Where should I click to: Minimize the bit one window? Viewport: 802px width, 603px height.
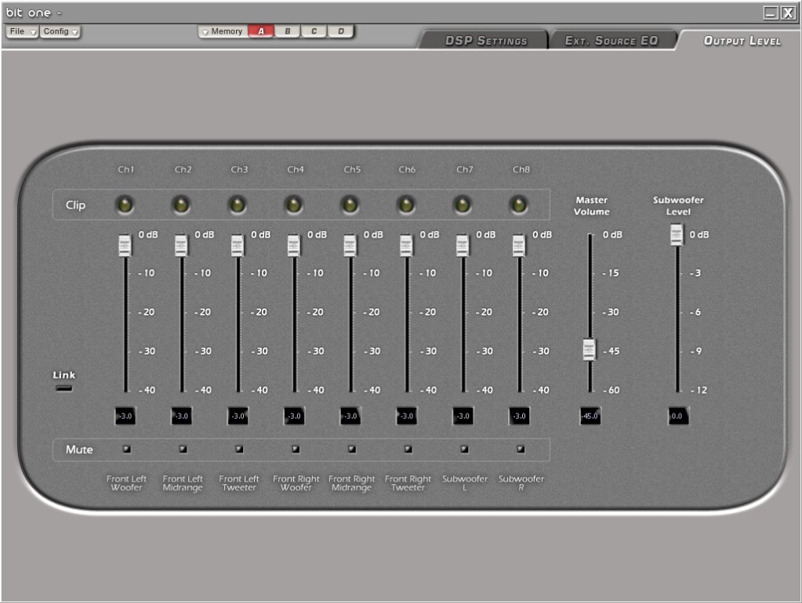[771, 13]
